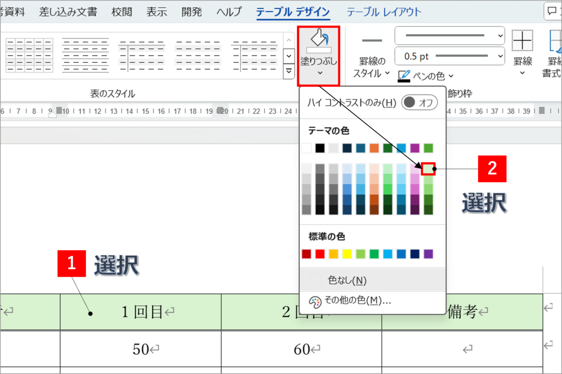Click the 塗りつぶし paint bucket icon
This screenshot has width=562, height=374.
(319, 40)
